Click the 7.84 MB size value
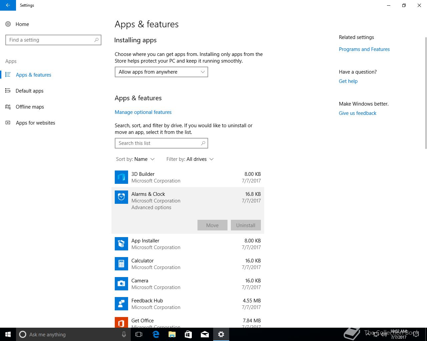The width and height of the screenshot is (427, 341). tap(252, 321)
